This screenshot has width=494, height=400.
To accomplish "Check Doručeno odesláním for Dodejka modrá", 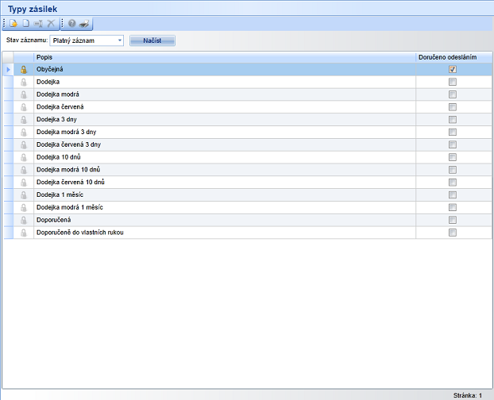I will [453, 94].
